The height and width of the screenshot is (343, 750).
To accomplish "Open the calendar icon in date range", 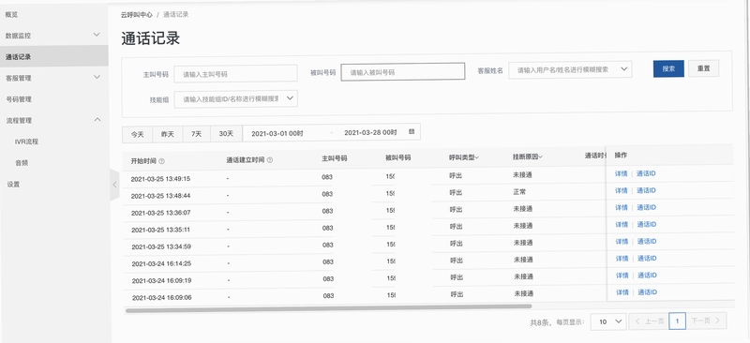I will click(412, 131).
